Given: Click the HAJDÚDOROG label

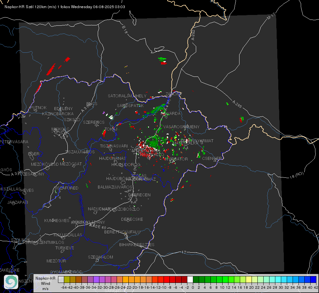Looking at the screenshot, I should (126, 164).
